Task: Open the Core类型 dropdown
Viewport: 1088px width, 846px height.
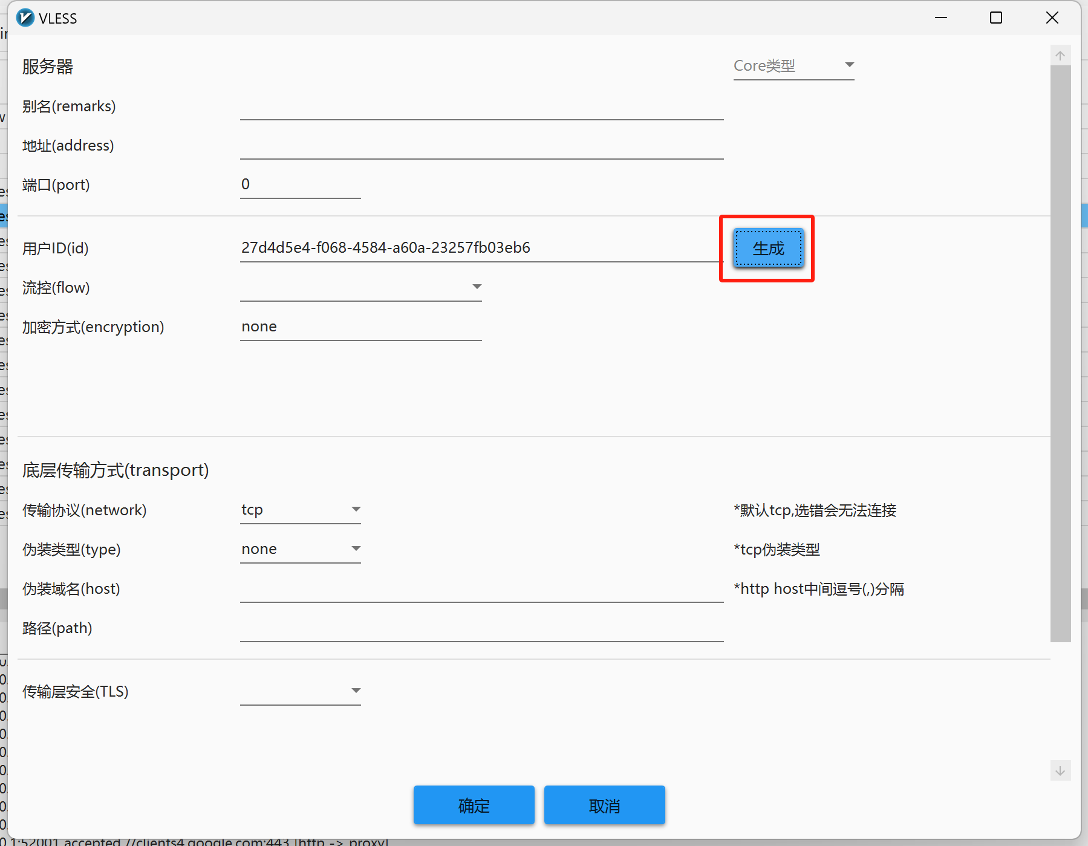Action: (793, 65)
